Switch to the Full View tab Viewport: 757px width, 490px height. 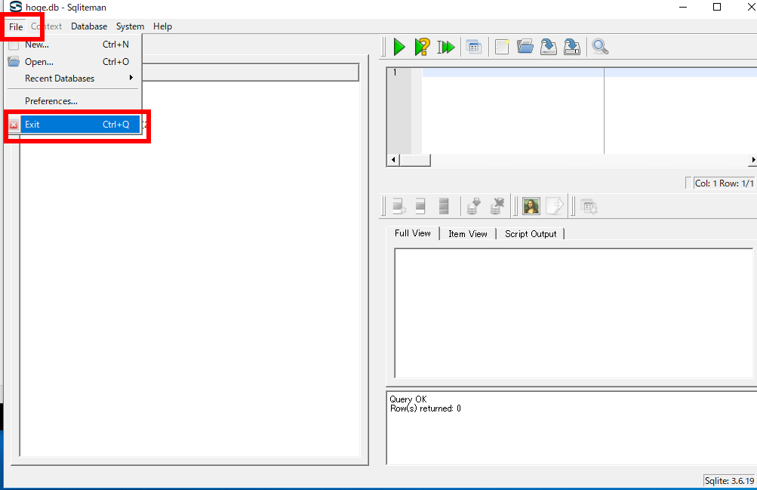tap(413, 233)
